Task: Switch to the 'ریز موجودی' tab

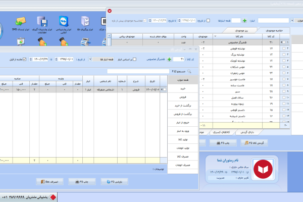Action: pyautogui.click(x=241, y=30)
